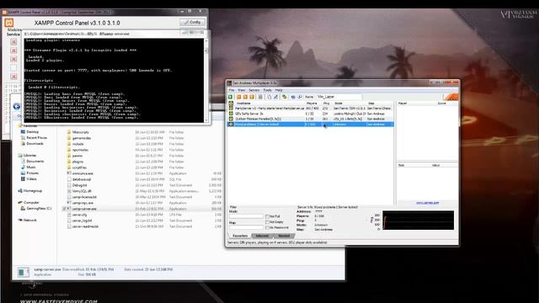Click the first red X service icon in XAMPP

click(x=13, y=42)
